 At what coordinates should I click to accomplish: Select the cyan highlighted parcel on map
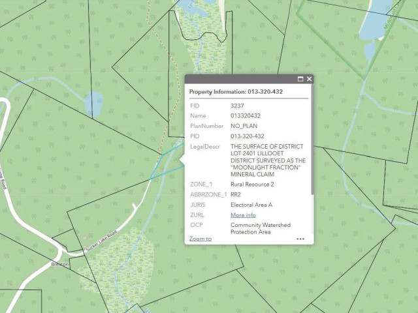[167, 163]
